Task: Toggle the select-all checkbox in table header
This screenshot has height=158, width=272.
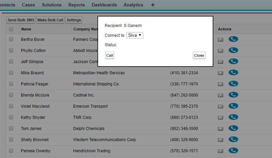Action: click(11, 29)
